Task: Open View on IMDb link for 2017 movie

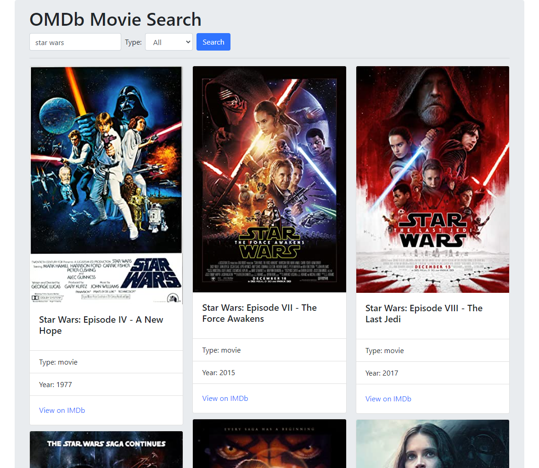Action: pos(388,399)
